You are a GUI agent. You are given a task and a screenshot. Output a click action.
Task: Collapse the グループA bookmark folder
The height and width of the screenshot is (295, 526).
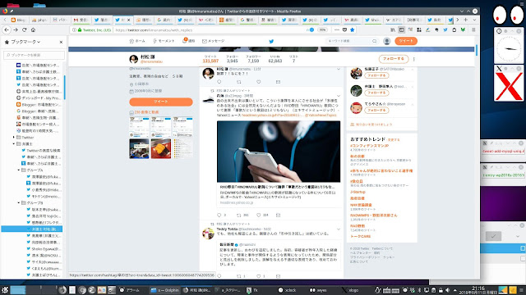tap(19, 170)
